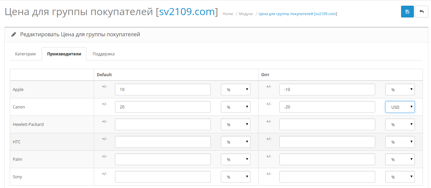Open the Поддержка tab
The height and width of the screenshot is (188, 431).
coord(104,54)
